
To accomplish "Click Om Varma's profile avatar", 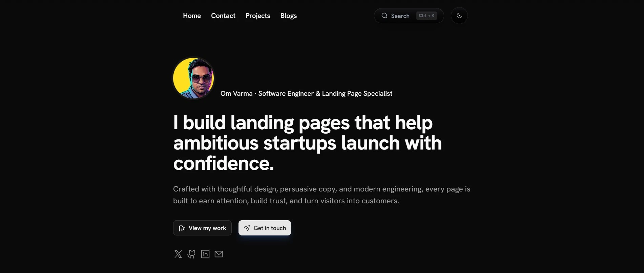I will [x=193, y=78].
